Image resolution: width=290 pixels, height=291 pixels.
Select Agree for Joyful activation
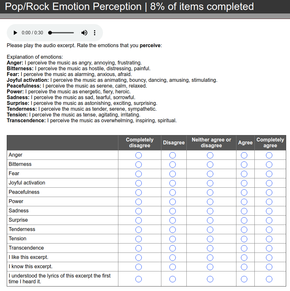pos(244,183)
